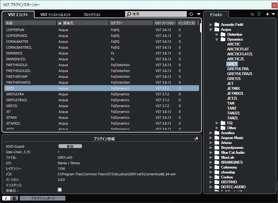Click the plugin list vertical scrollbar thumb
The image size is (278, 203).
(x=201, y=28)
